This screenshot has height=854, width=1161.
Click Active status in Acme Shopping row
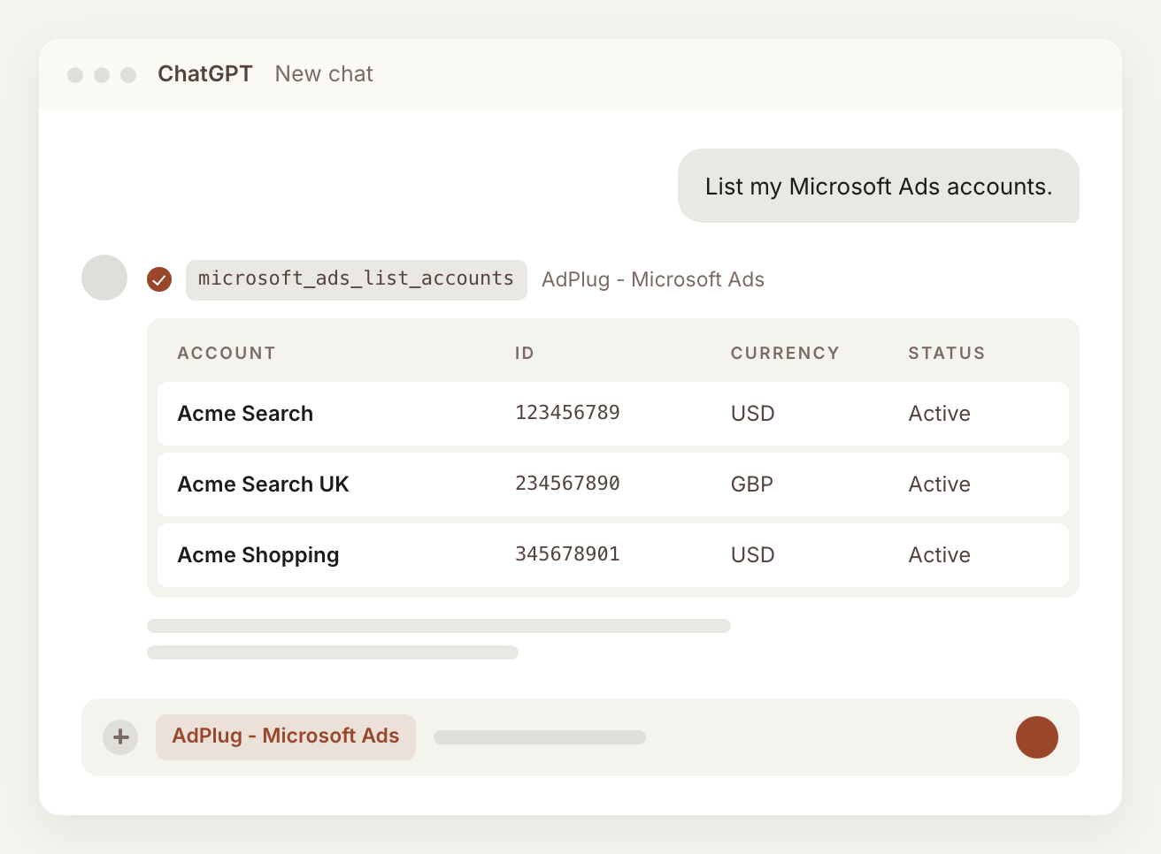(940, 555)
